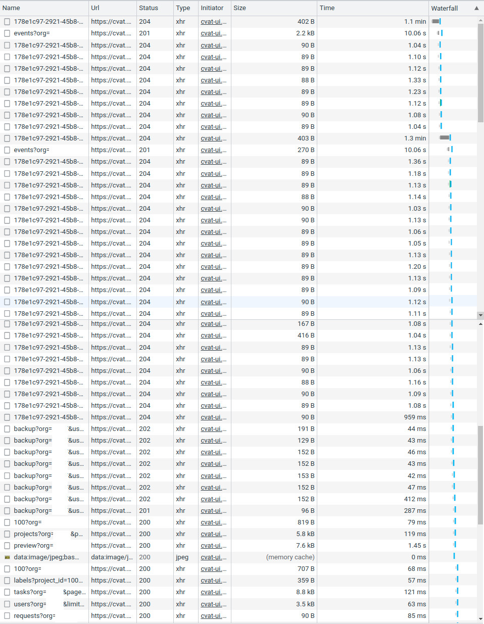Check the checkbox next to the events?org= request

(7, 33)
